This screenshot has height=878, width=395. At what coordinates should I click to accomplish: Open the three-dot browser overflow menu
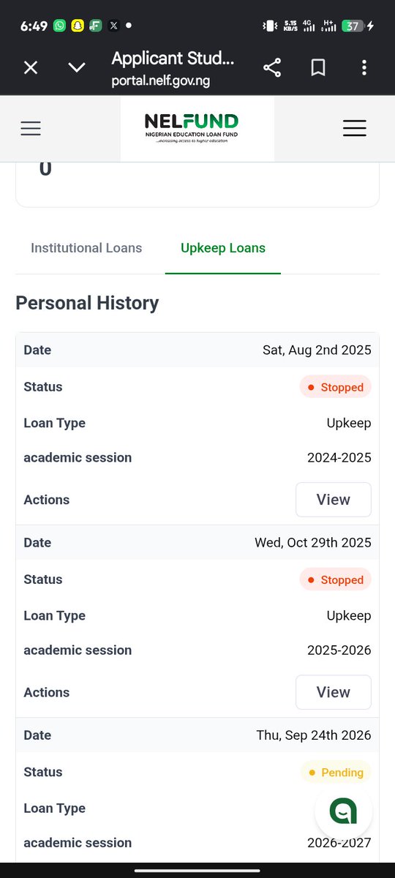(x=364, y=68)
